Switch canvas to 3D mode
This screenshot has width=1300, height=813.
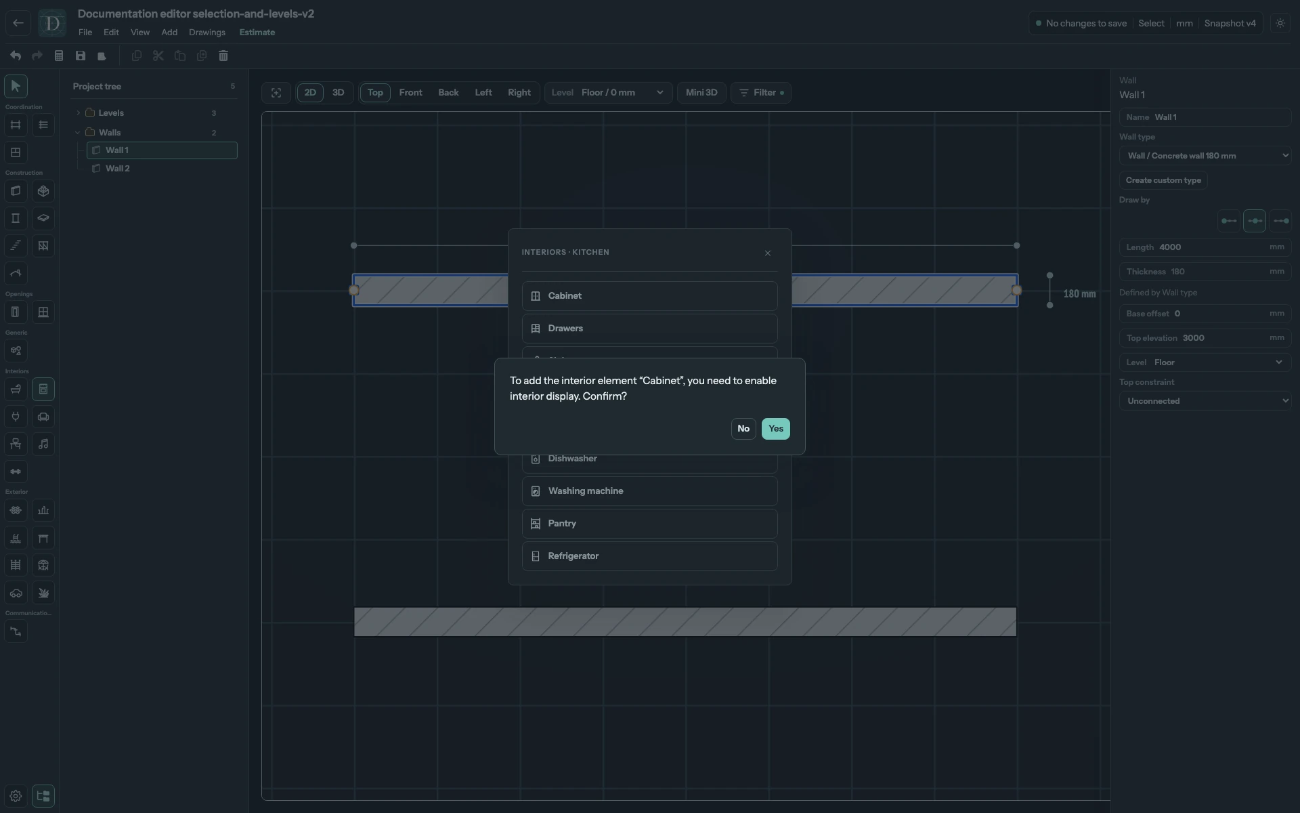[x=338, y=93]
